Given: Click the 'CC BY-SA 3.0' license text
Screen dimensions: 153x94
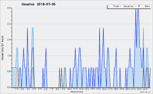Looking at the screenshot, I should point(145,92).
